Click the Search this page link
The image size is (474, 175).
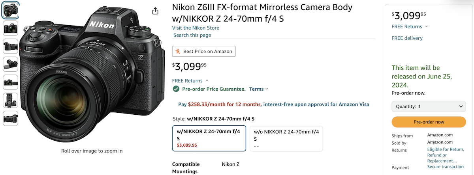click(192, 35)
